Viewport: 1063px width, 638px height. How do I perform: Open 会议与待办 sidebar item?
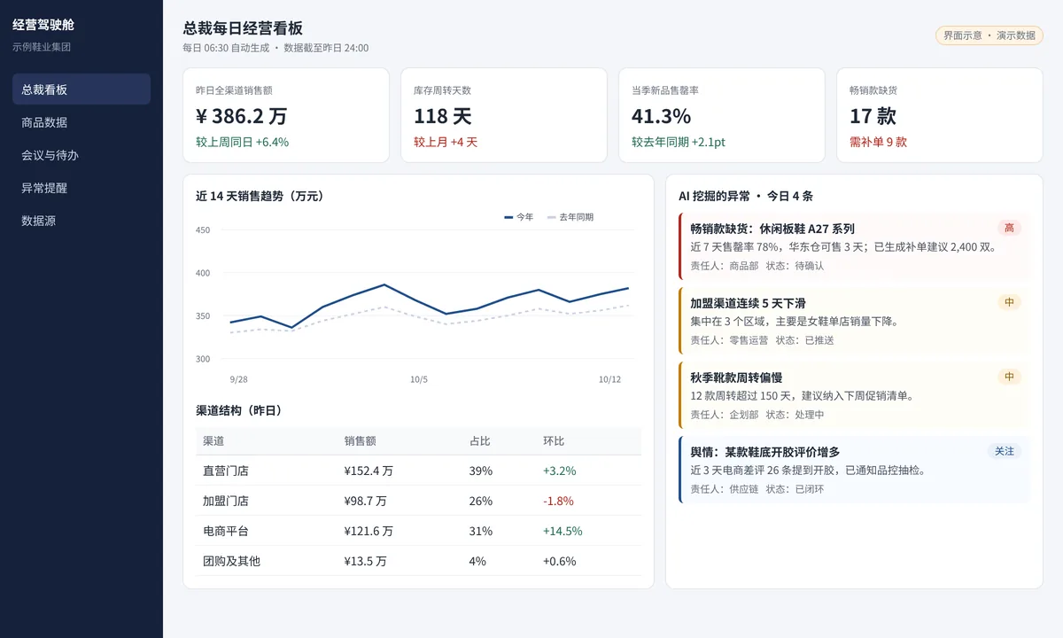[81, 155]
